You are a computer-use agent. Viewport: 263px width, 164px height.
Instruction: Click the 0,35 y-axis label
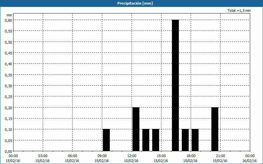click(9, 75)
